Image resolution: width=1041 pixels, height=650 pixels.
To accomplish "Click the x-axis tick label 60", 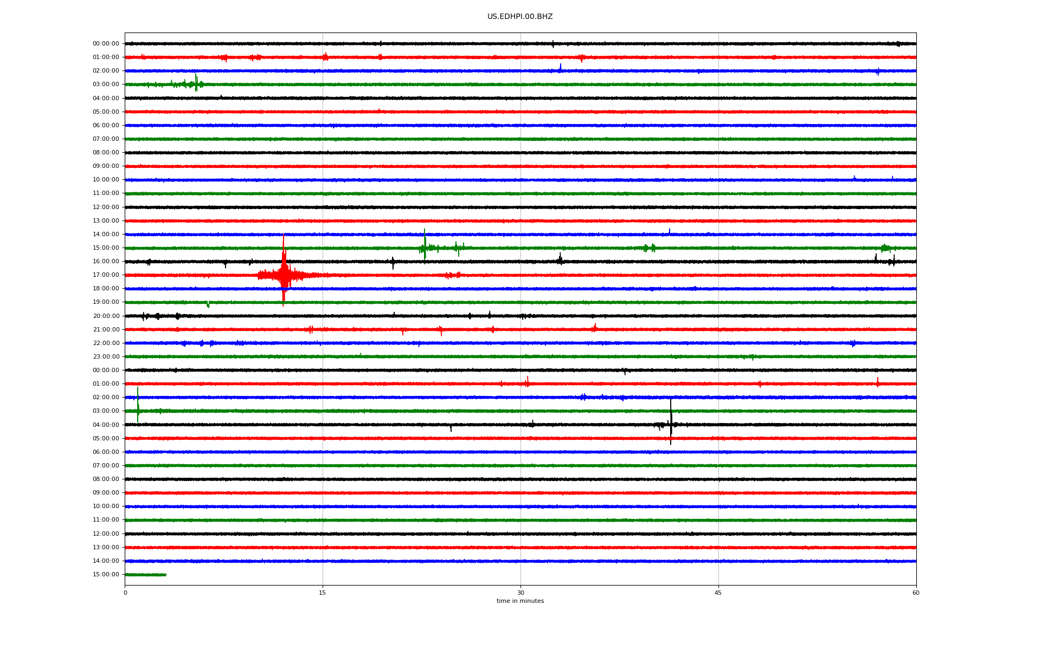I will tap(915, 593).
